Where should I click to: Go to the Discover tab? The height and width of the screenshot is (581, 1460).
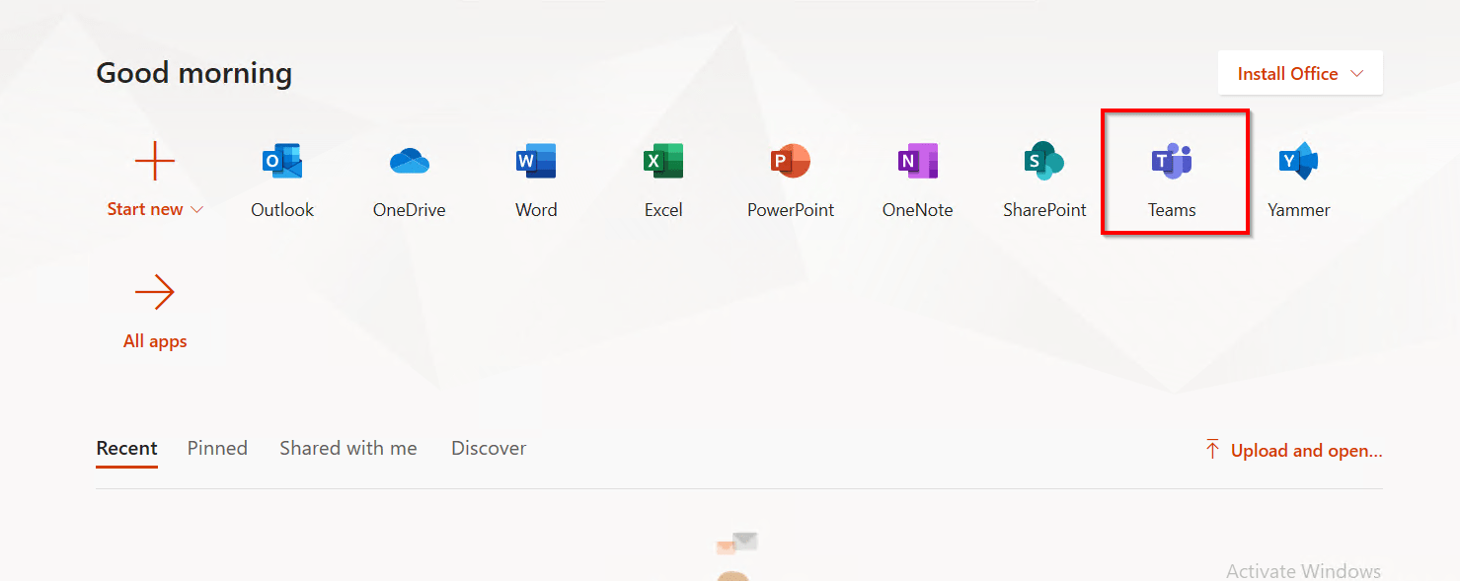pos(489,448)
